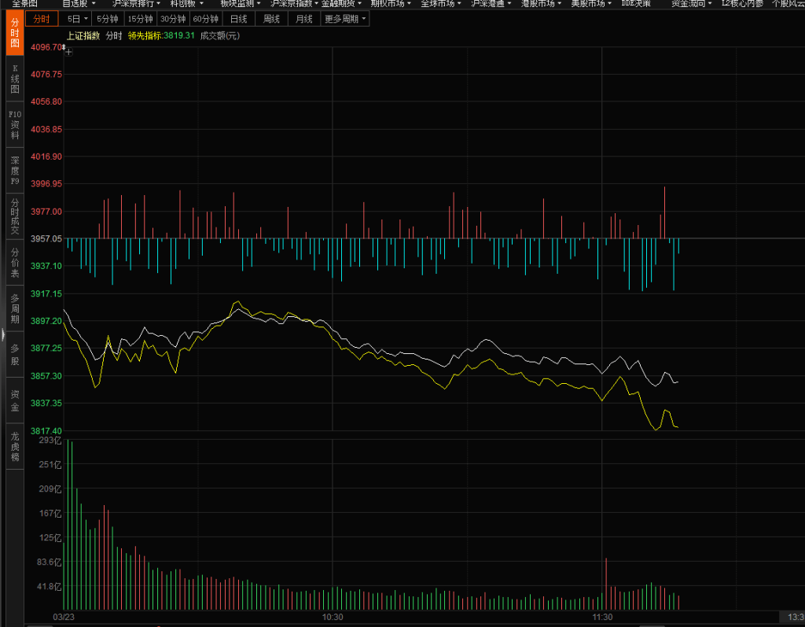Select the 分时图 sidebar tab
This screenshot has height=627, width=805.
coord(14,33)
